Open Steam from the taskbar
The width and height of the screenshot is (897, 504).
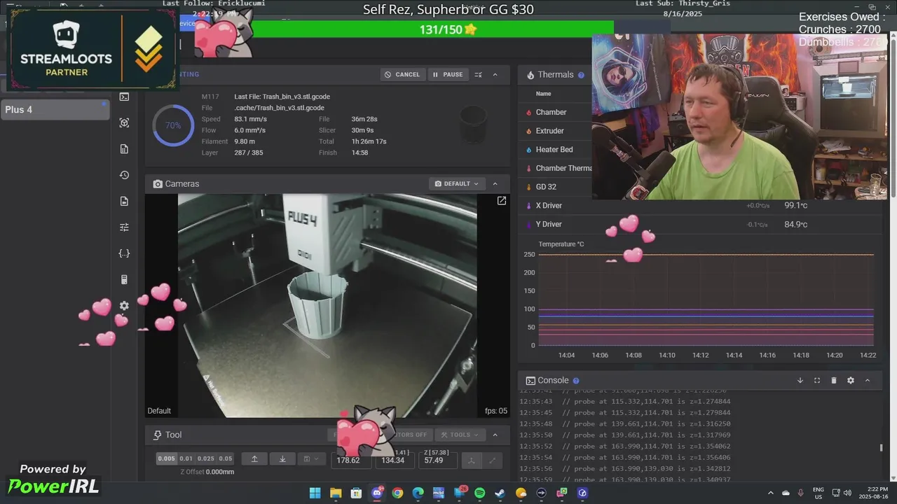click(x=500, y=493)
